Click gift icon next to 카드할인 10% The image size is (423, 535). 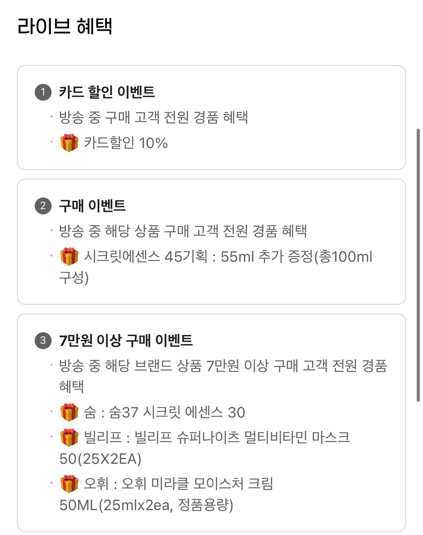coord(69,143)
